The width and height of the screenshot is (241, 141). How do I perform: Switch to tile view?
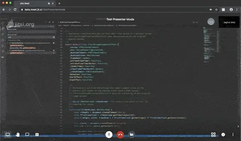click(x=214, y=135)
